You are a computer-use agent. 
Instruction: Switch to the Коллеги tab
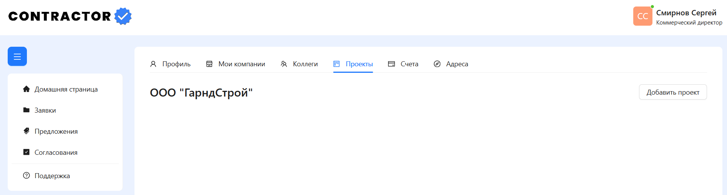(x=299, y=64)
